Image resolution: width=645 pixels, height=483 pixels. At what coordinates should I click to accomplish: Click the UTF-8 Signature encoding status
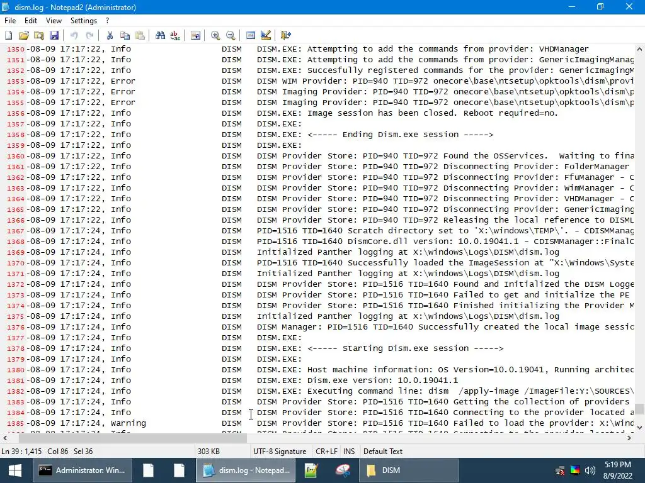point(280,451)
